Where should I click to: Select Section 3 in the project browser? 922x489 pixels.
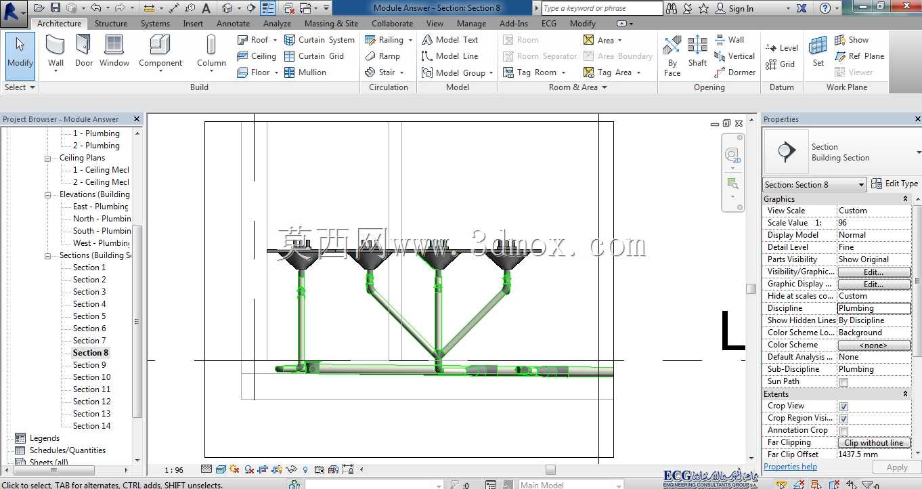[x=89, y=292]
